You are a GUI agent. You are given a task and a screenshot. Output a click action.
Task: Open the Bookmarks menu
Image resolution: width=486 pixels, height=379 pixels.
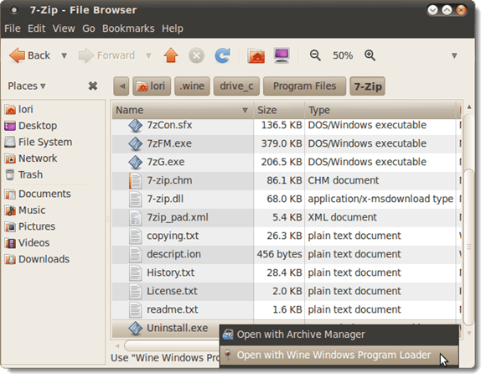[128, 29]
